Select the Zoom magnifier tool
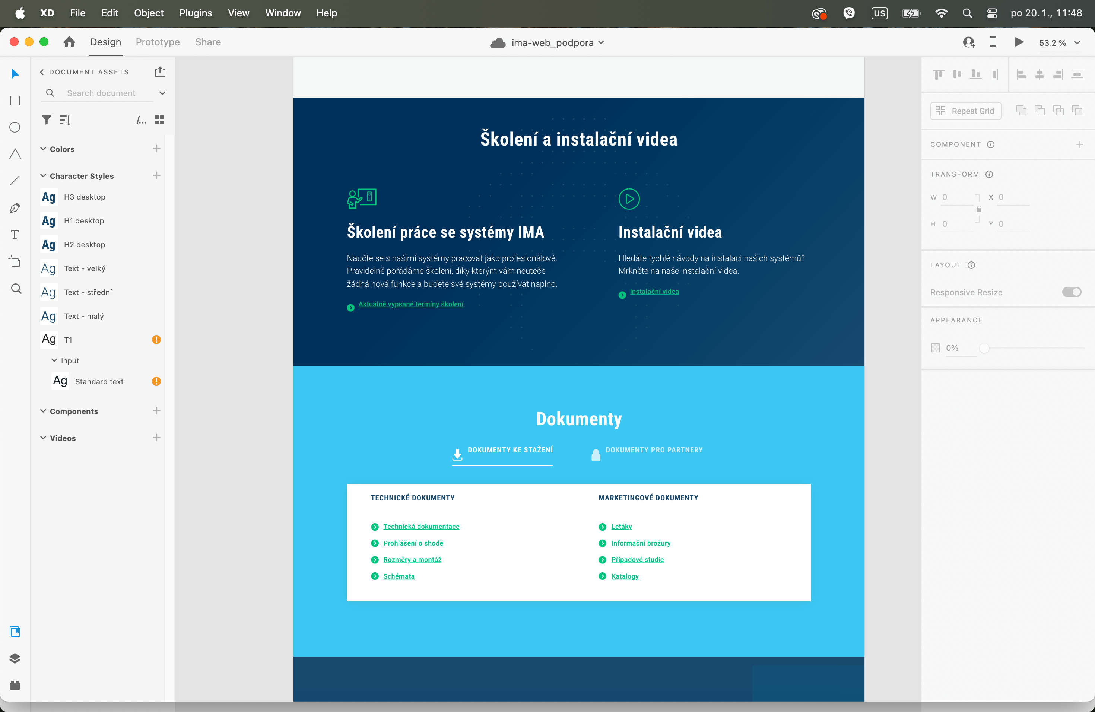The image size is (1095, 712). (x=16, y=288)
